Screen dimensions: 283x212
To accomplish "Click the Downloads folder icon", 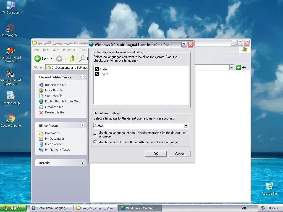I will 41,133.
